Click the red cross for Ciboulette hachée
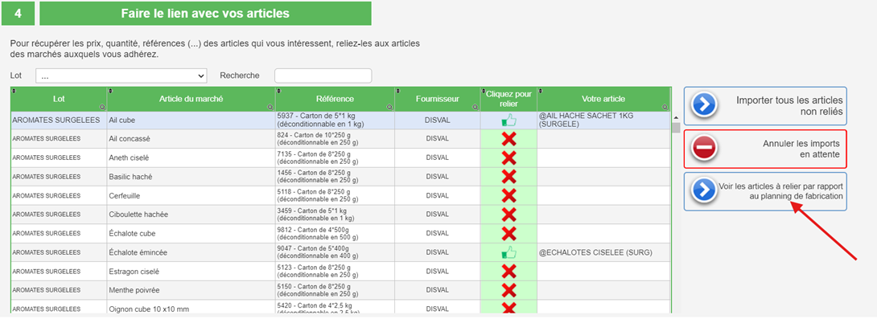 [x=508, y=215]
